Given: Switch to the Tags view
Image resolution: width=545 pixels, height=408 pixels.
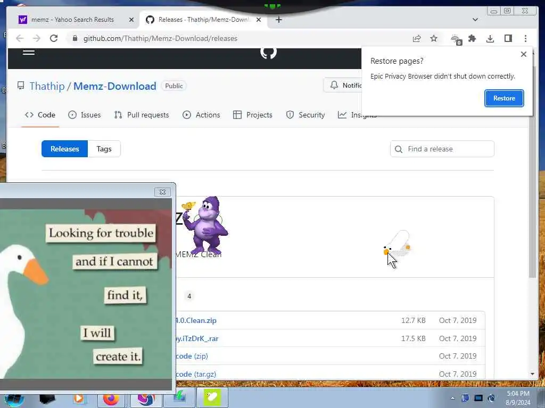Looking at the screenshot, I should 104,149.
